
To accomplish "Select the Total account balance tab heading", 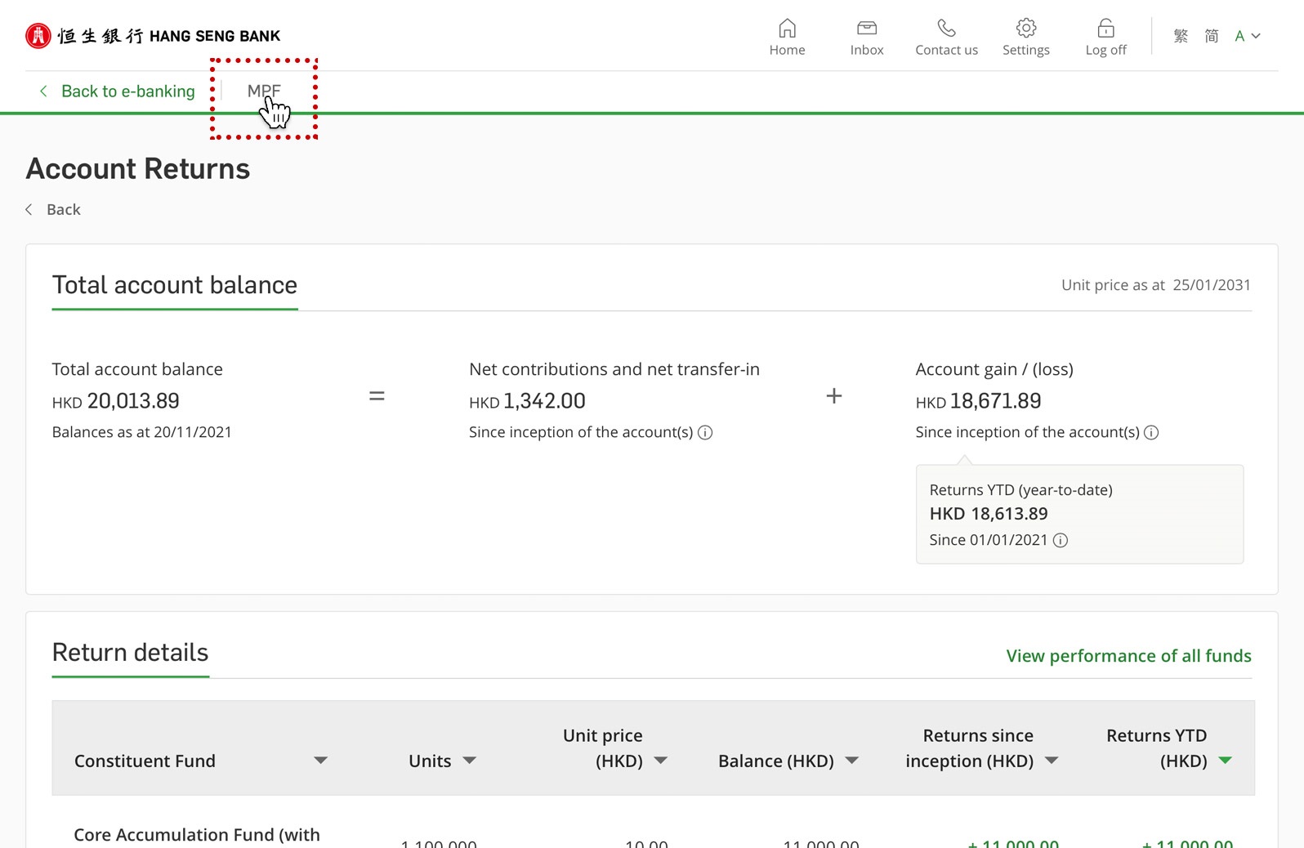I will click(175, 285).
